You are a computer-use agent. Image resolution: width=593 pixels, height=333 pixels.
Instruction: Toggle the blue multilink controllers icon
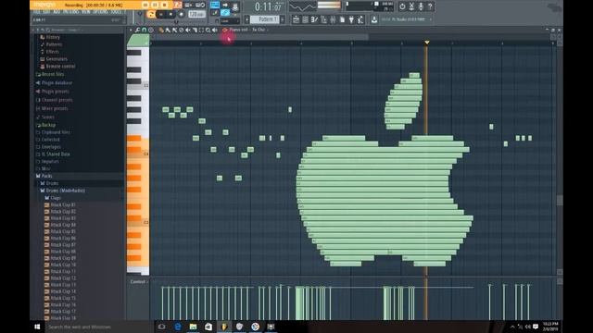[224, 12]
